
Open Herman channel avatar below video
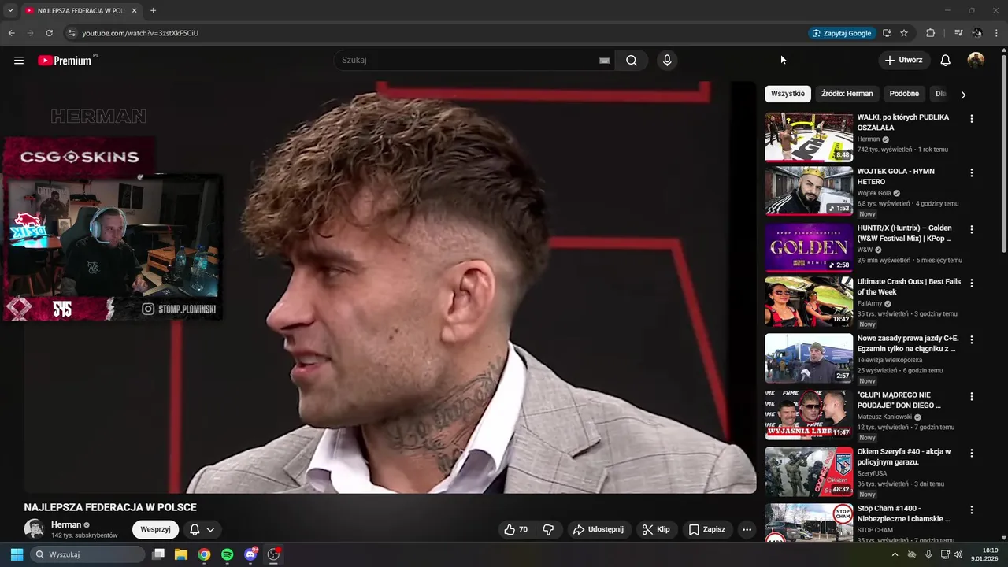pyautogui.click(x=34, y=529)
